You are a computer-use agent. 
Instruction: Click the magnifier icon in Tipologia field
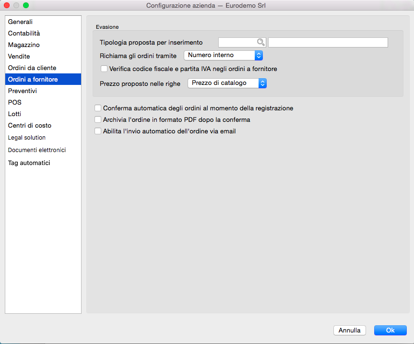click(260, 42)
